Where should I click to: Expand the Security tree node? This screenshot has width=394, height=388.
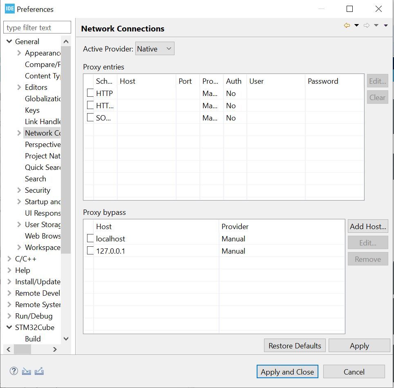pos(19,190)
